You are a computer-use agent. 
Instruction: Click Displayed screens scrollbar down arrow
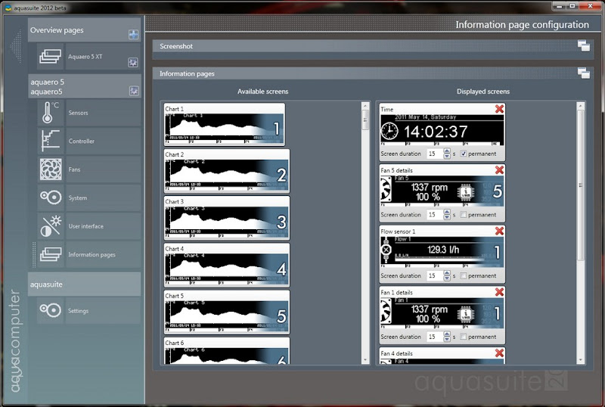click(581, 360)
